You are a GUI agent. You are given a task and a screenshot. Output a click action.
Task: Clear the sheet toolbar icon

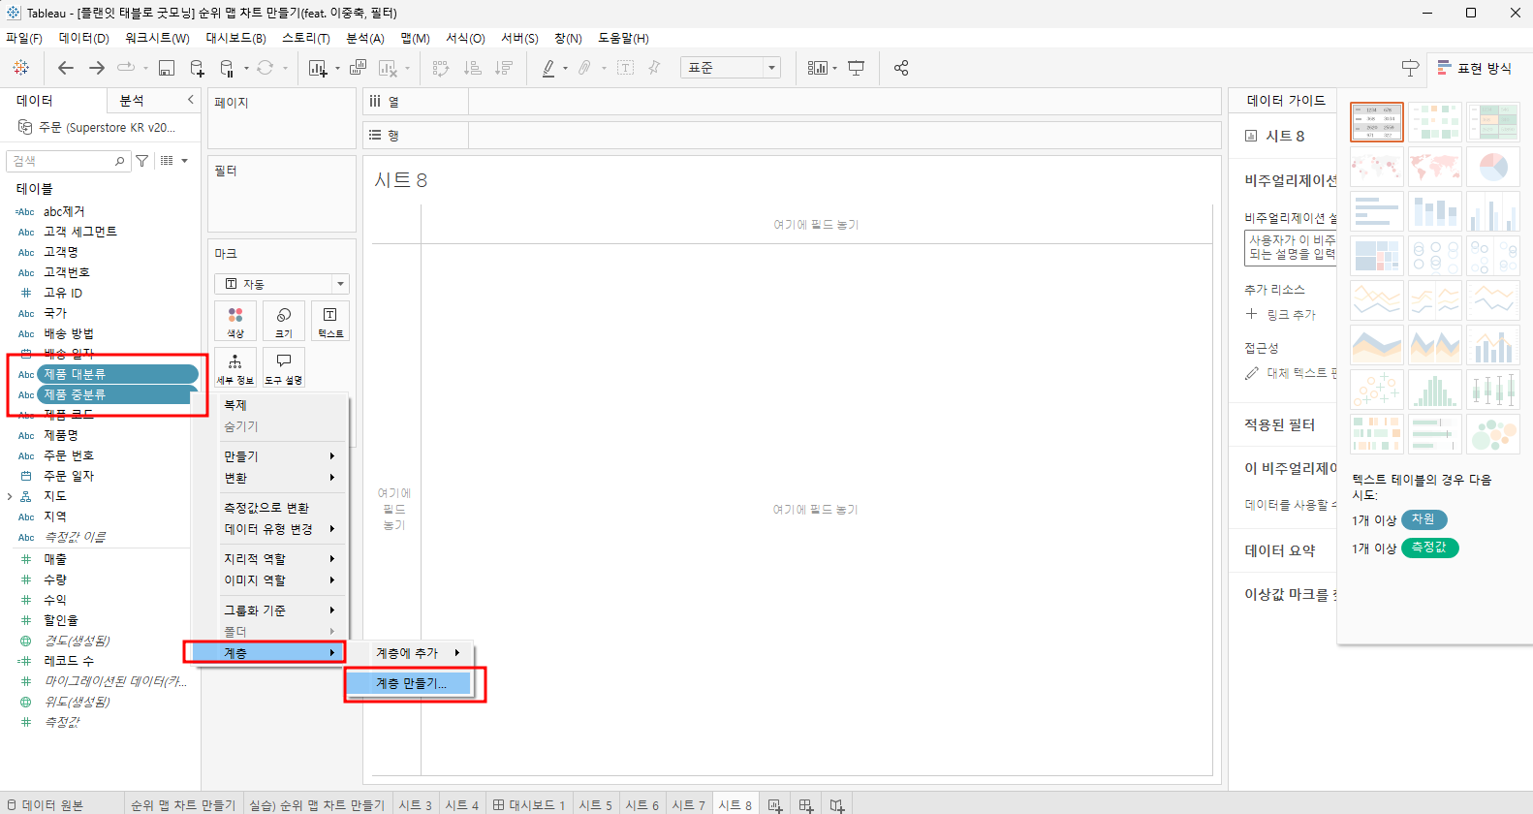[388, 68]
